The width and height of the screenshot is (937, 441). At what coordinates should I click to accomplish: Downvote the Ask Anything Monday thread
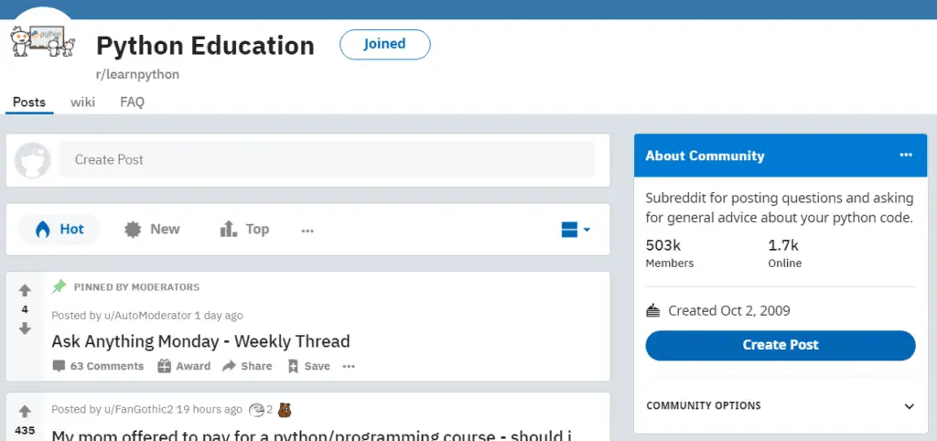coord(25,328)
